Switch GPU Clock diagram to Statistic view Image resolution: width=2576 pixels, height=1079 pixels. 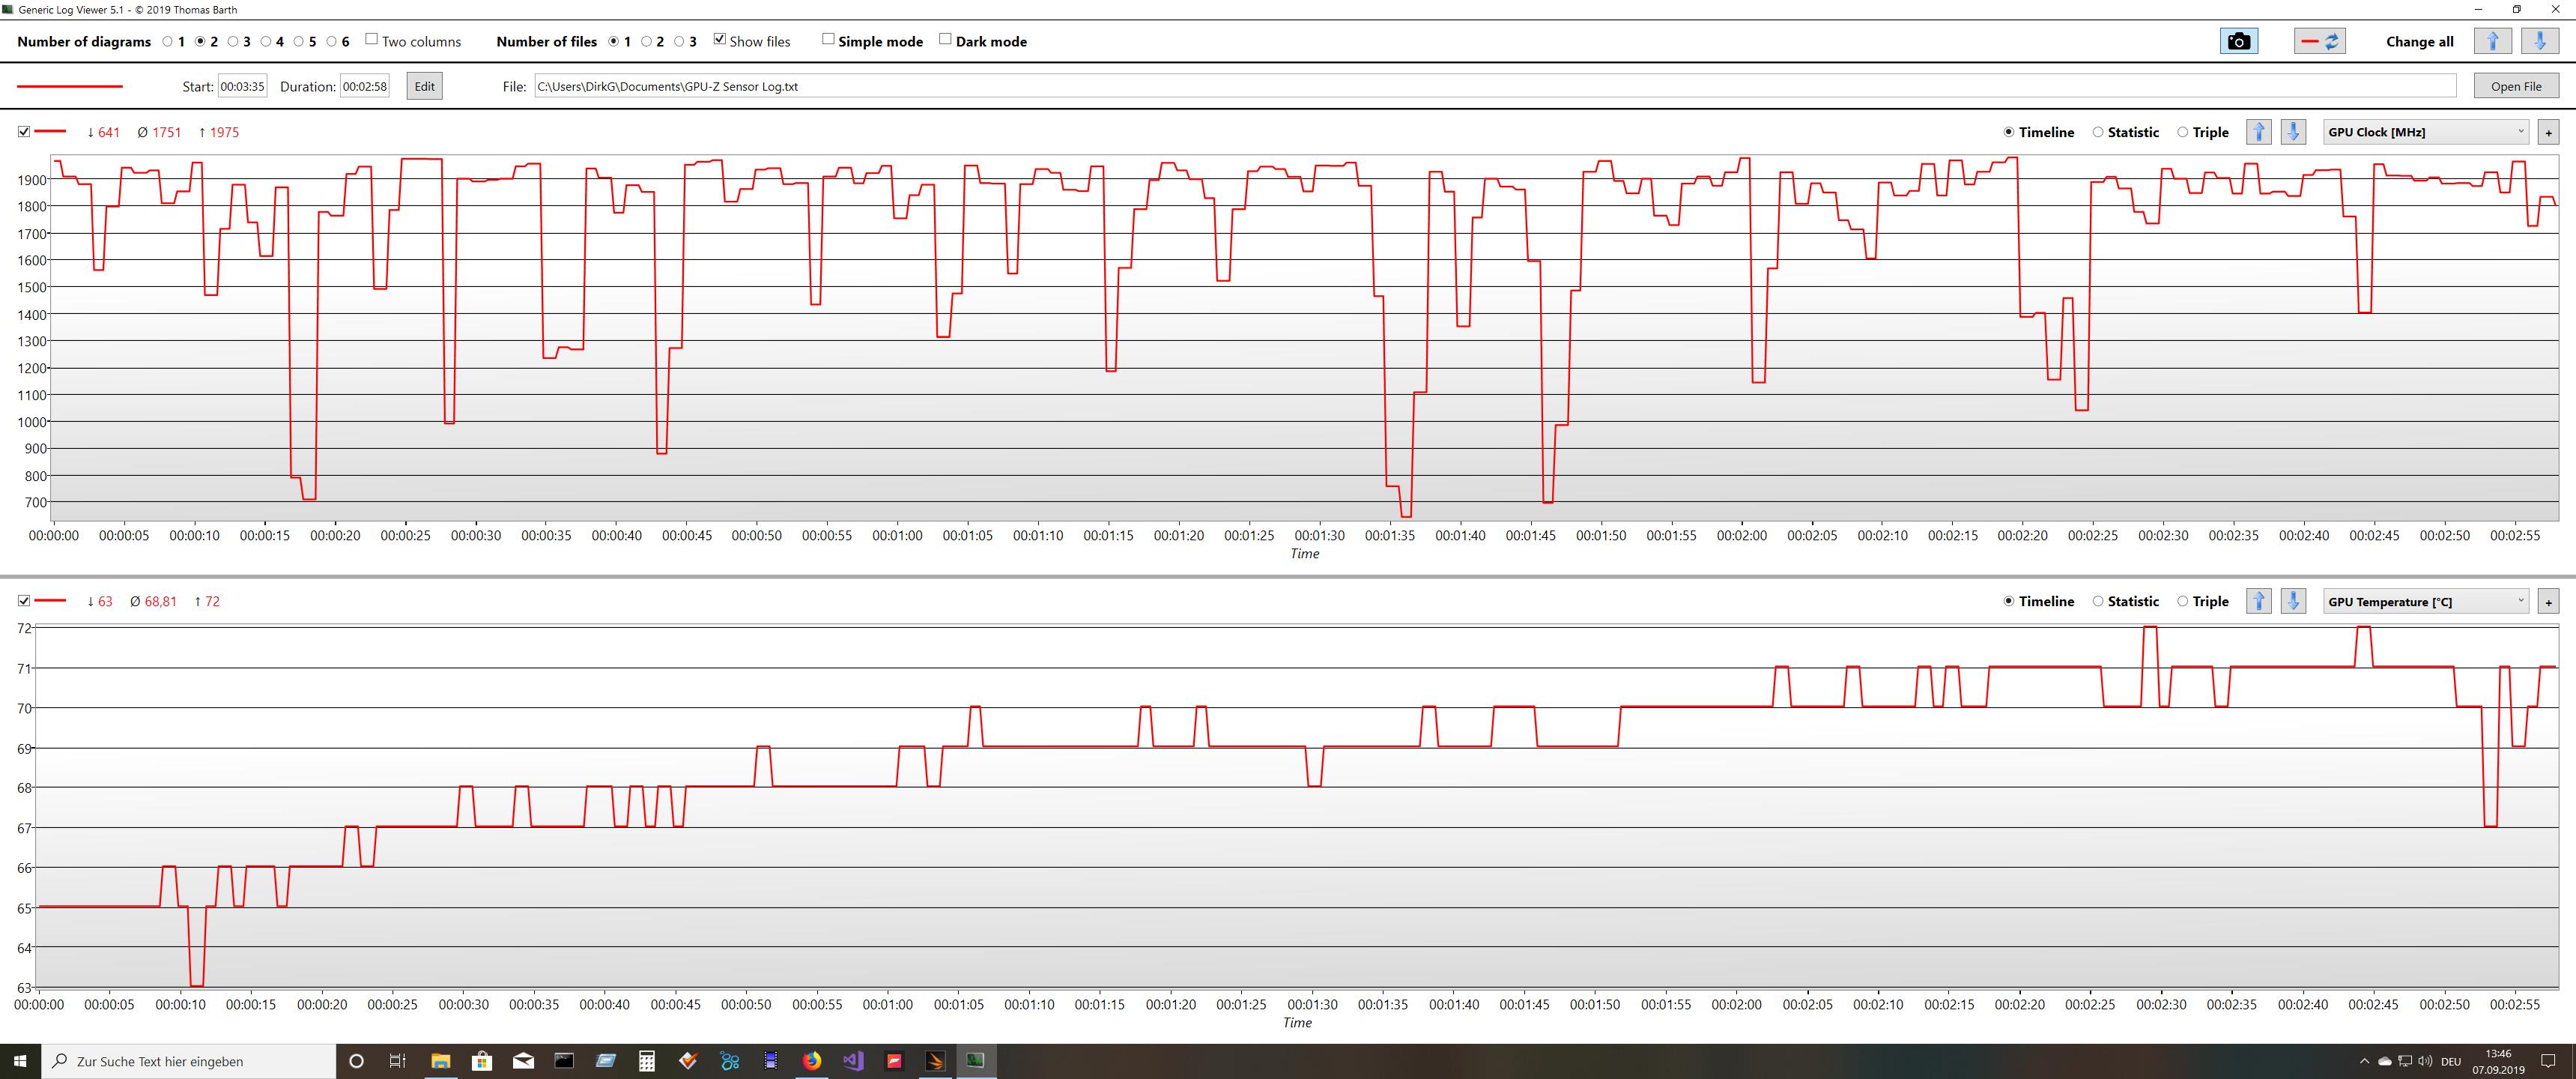click(x=2098, y=132)
